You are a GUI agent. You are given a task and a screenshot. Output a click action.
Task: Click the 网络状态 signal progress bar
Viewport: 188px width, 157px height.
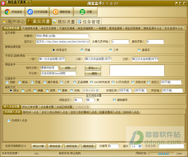[x=161, y=154]
